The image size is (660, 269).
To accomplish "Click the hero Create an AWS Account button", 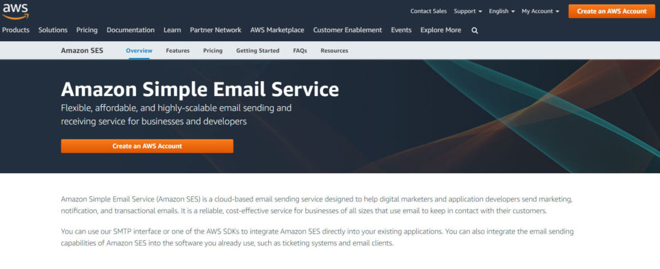I will pos(147,146).
